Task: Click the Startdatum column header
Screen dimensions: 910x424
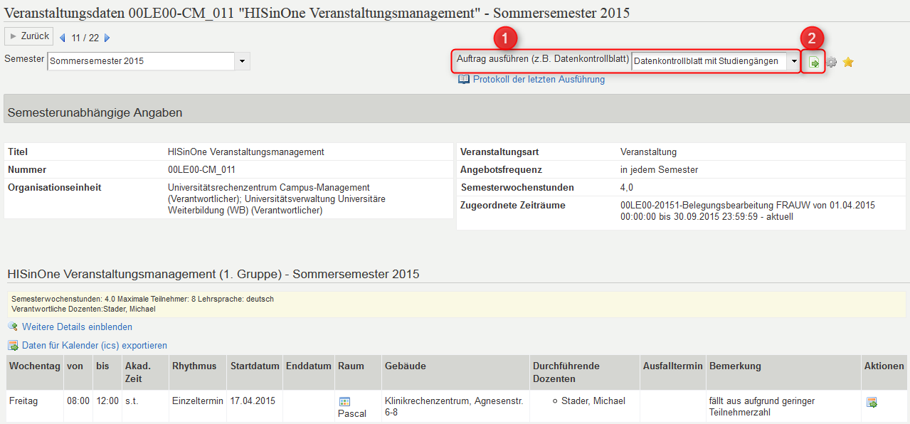Action: click(255, 373)
